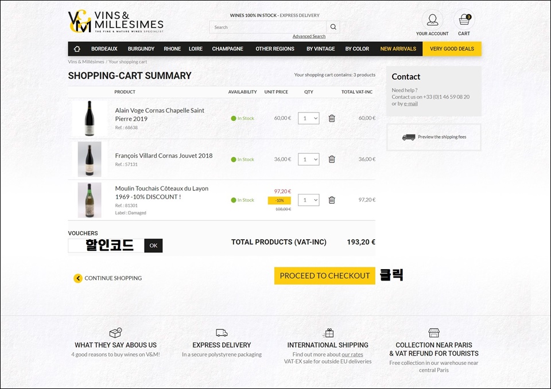This screenshot has height=389, width=551.
Task: Click the search magnifier icon
Action: pyautogui.click(x=333, y=27)
